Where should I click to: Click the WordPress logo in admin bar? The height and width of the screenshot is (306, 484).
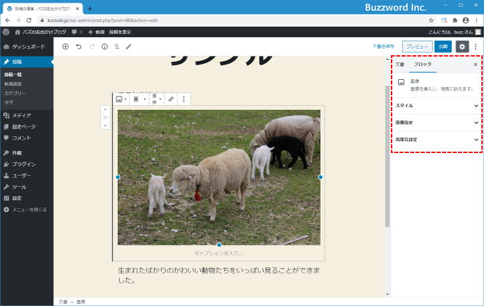click(x=6, y=32)
